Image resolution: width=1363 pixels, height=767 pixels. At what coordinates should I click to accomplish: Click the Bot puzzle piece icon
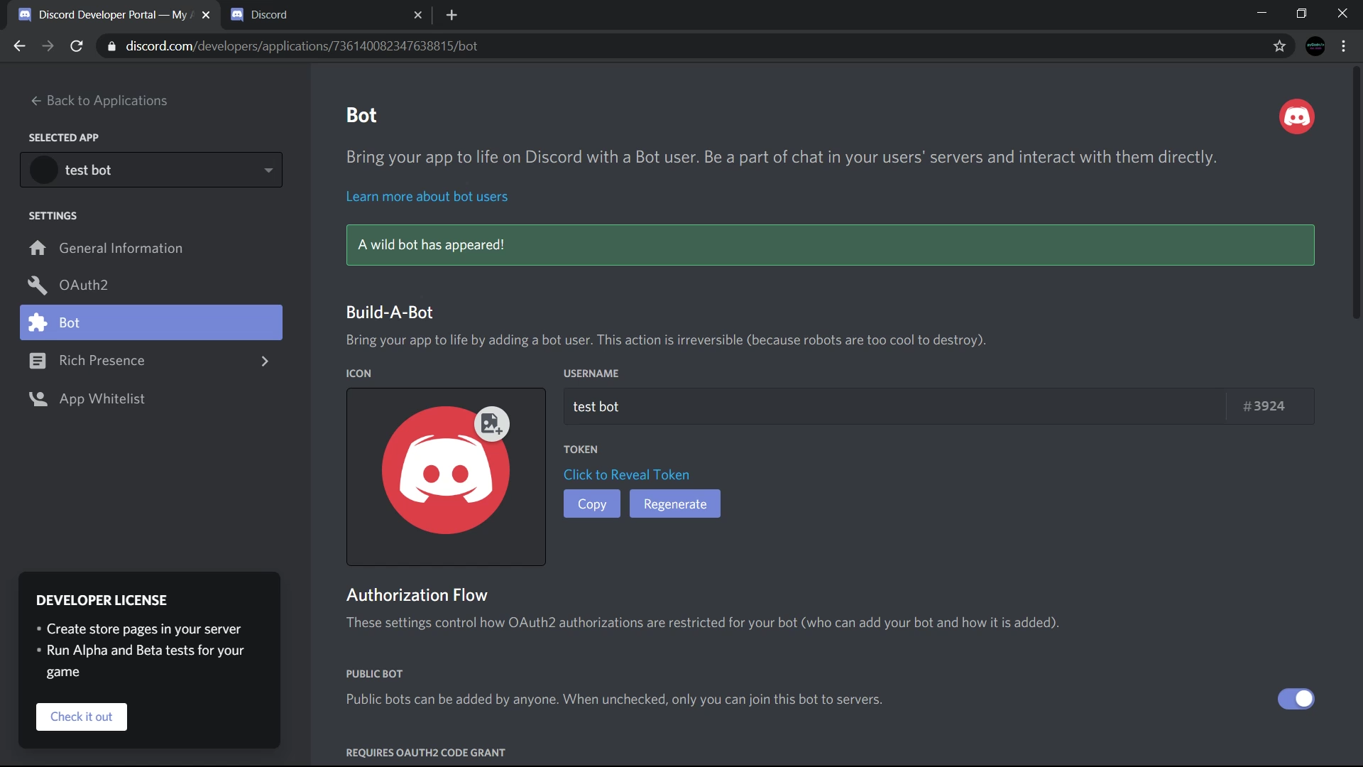[38, 322]
